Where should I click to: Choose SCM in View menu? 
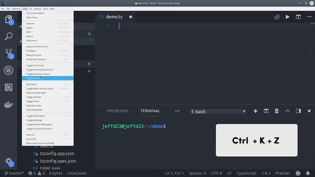point(48,32)
